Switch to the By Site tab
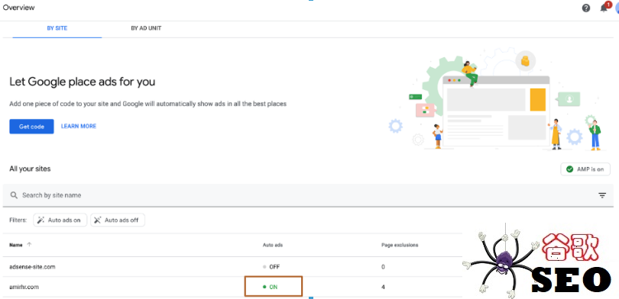 tap(57, 28)
